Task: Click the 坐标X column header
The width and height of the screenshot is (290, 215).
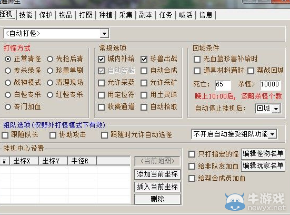Action: point(24,161)
